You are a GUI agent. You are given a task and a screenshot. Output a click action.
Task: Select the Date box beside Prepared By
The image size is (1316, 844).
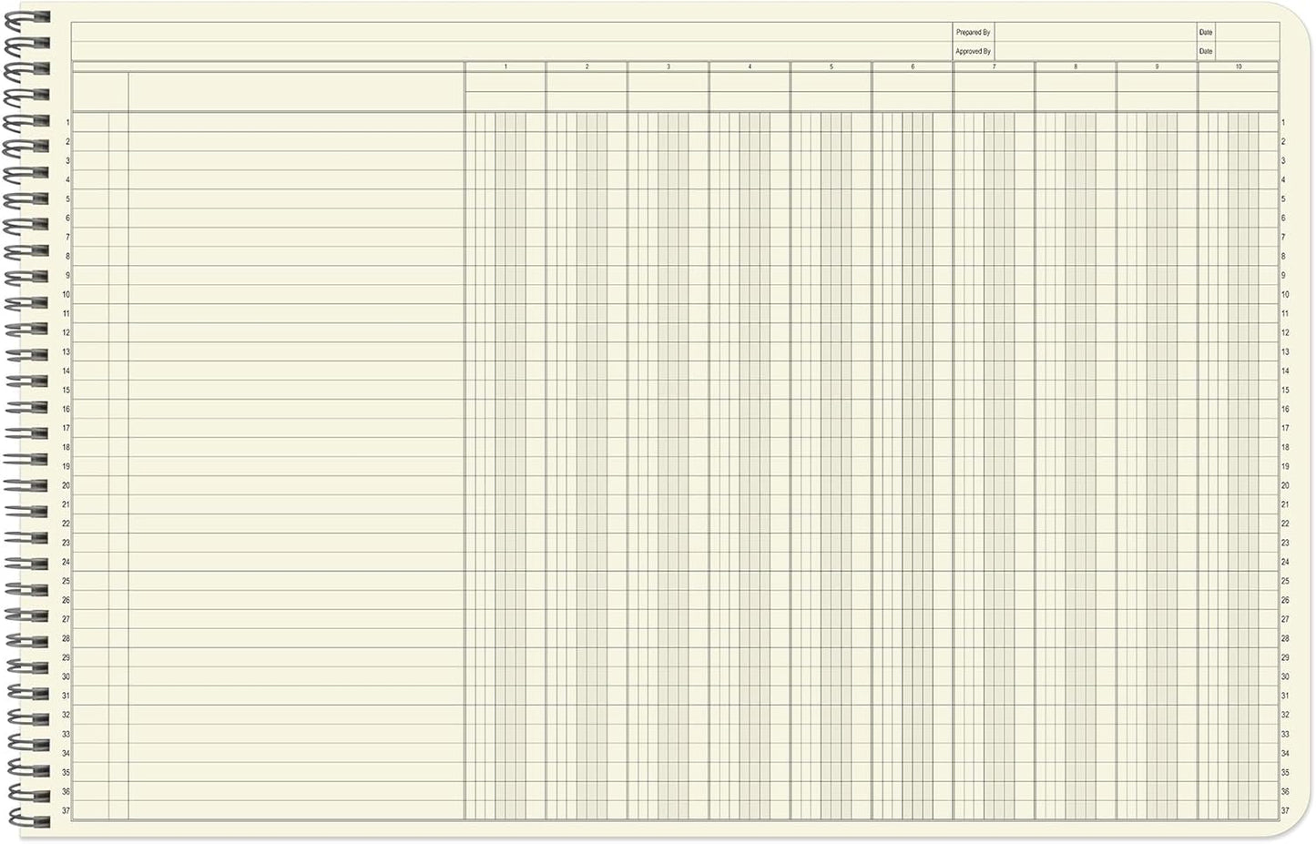pos(1206,30)
